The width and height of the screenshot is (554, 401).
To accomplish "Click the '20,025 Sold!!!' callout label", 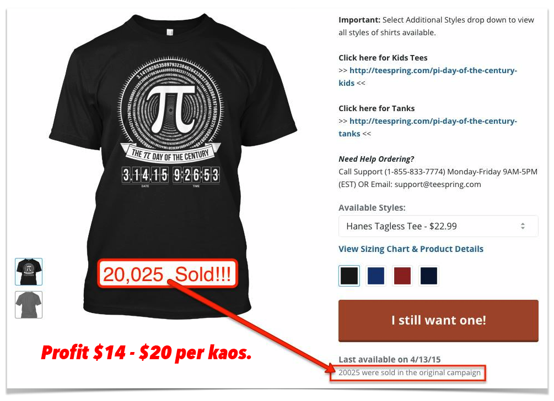I will (168, 274).
